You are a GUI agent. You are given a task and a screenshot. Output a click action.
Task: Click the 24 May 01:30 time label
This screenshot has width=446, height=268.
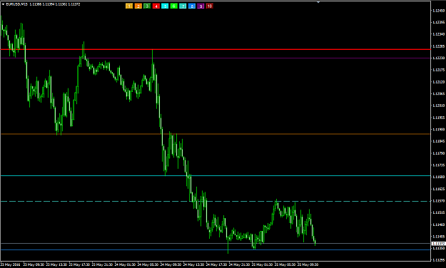(125, 264)
